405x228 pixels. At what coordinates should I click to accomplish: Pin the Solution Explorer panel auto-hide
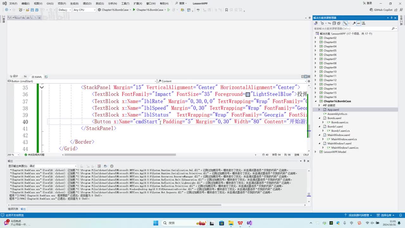pyautogui.click(x=392, y=18)
